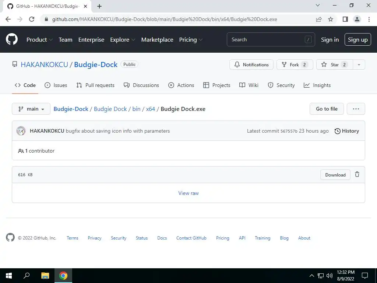377x283 pixels.
Task: Fork the repository with Fork button
Action: pos(295,64)
